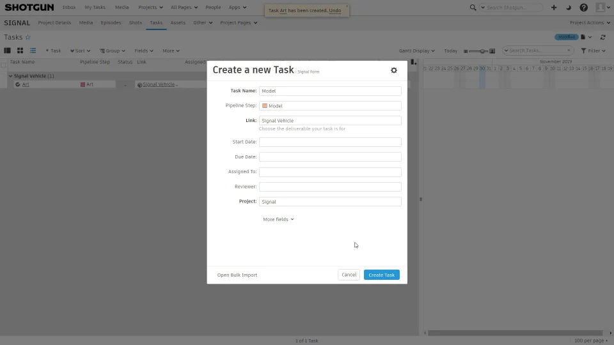Screen dimensions: 614x345
Task: Open the Other dropdown in project nav
Action: pos(203,23)
